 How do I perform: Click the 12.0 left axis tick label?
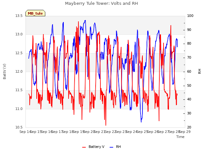19,71
